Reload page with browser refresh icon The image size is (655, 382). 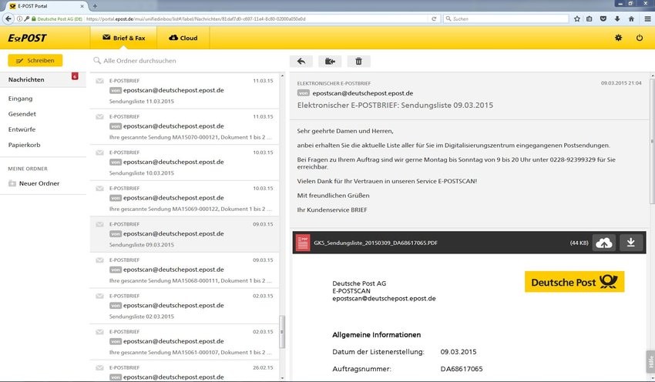[434, 18]
